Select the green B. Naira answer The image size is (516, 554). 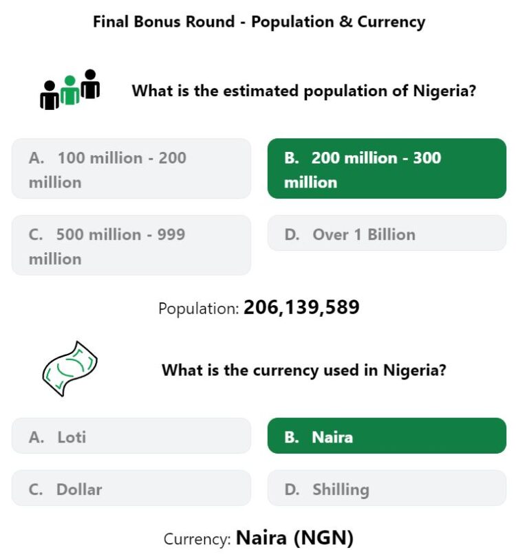(387, 436)
